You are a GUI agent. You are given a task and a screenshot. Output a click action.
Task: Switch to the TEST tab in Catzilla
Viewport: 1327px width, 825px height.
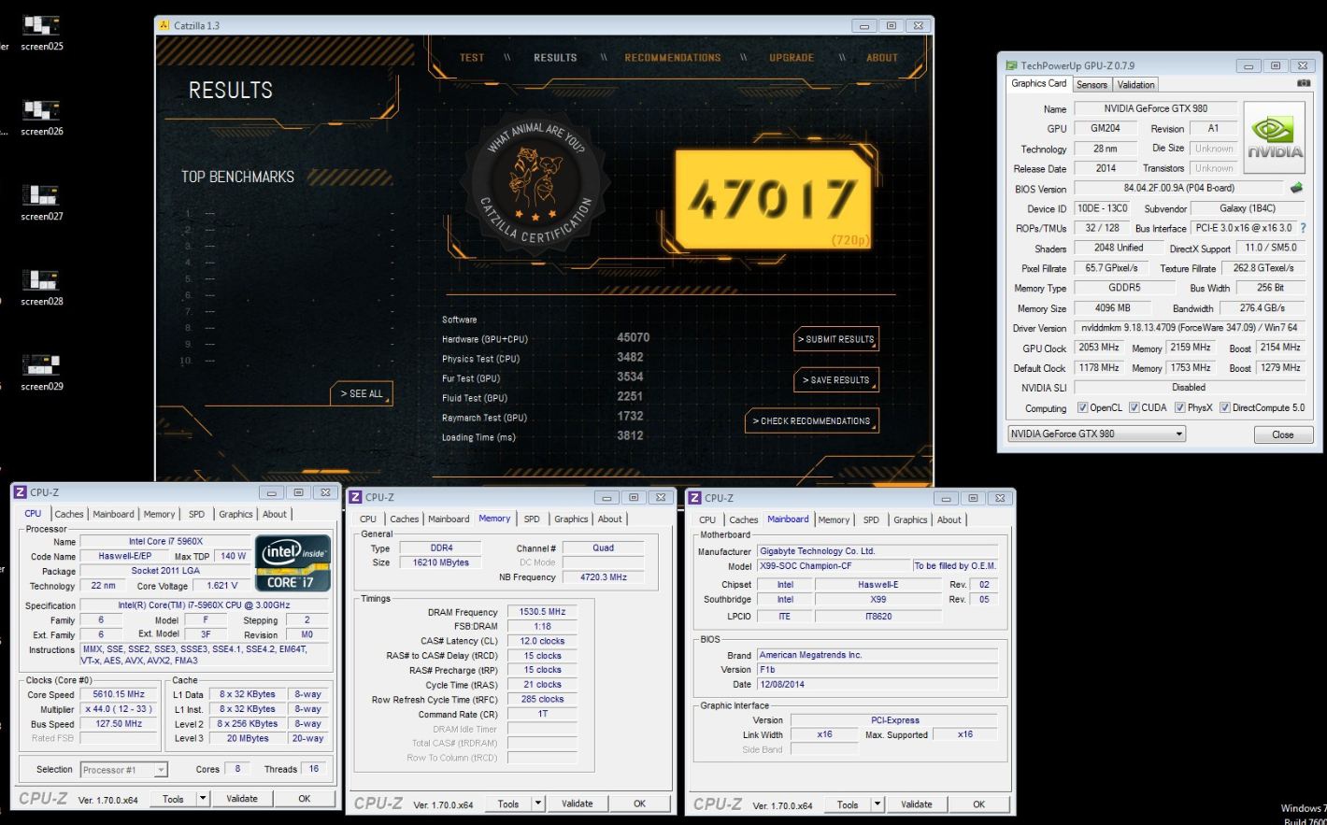472,58
